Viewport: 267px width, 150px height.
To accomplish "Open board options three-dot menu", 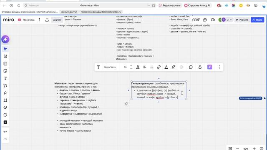I will point(40,20).
